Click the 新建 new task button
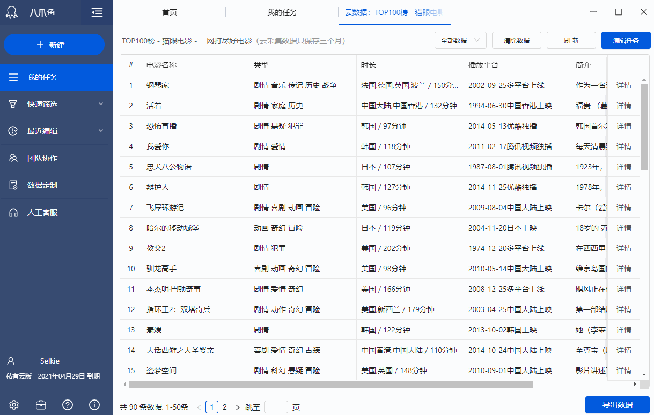Screen dimensions: 654x415 pos(54,45)
